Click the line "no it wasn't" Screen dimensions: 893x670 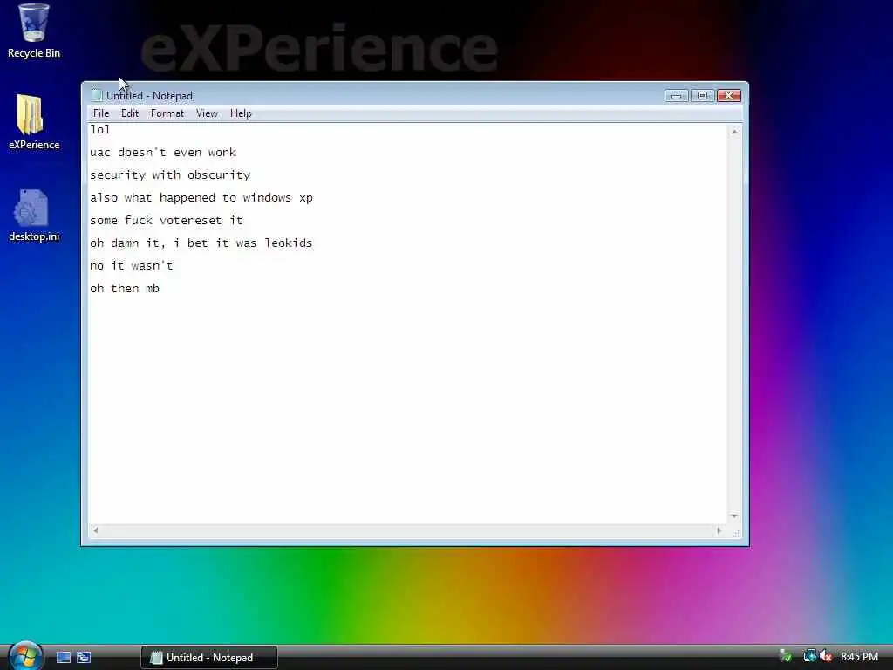131,265
